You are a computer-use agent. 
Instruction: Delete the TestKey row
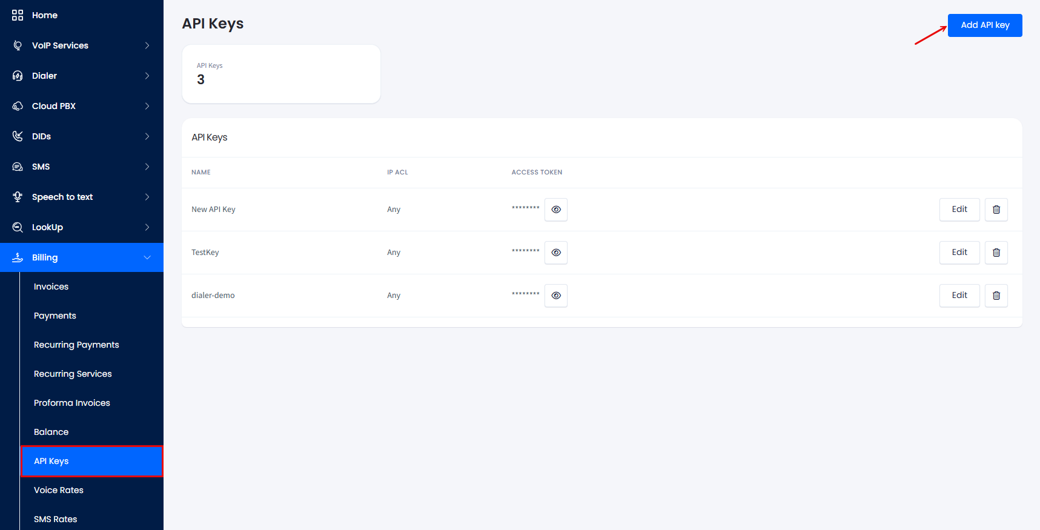tap(996, 253)
